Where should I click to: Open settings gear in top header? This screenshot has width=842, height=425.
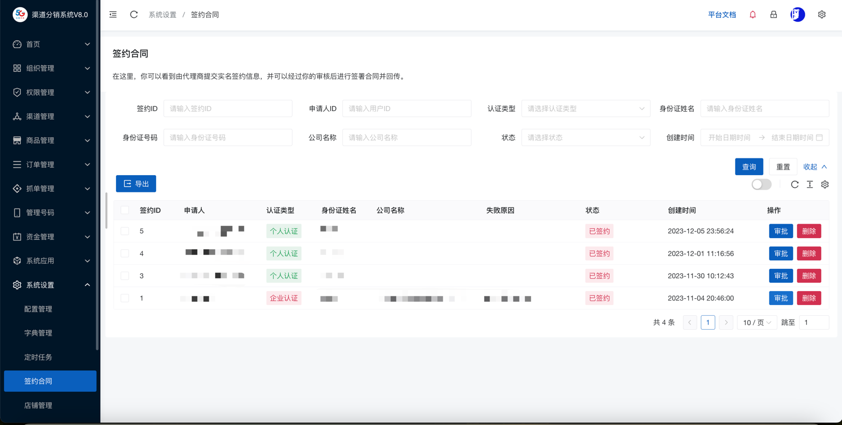tap(821, 15)
